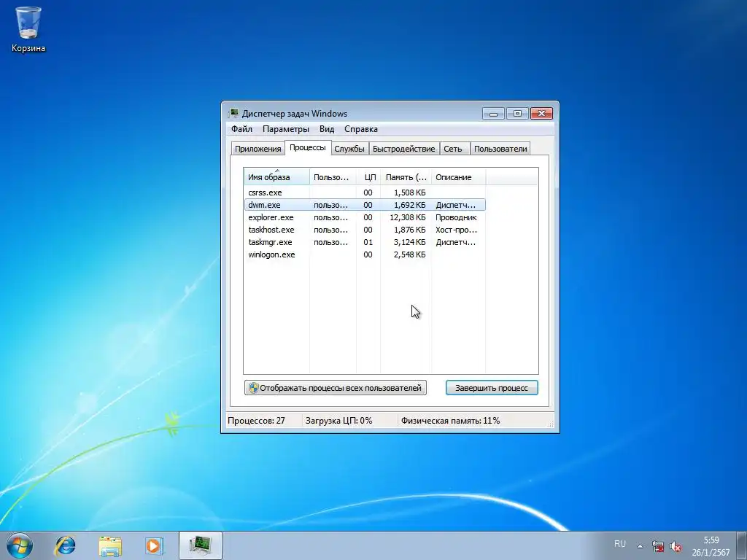
Task: Select the dwm.exe process row
Action: coord(365,205)
